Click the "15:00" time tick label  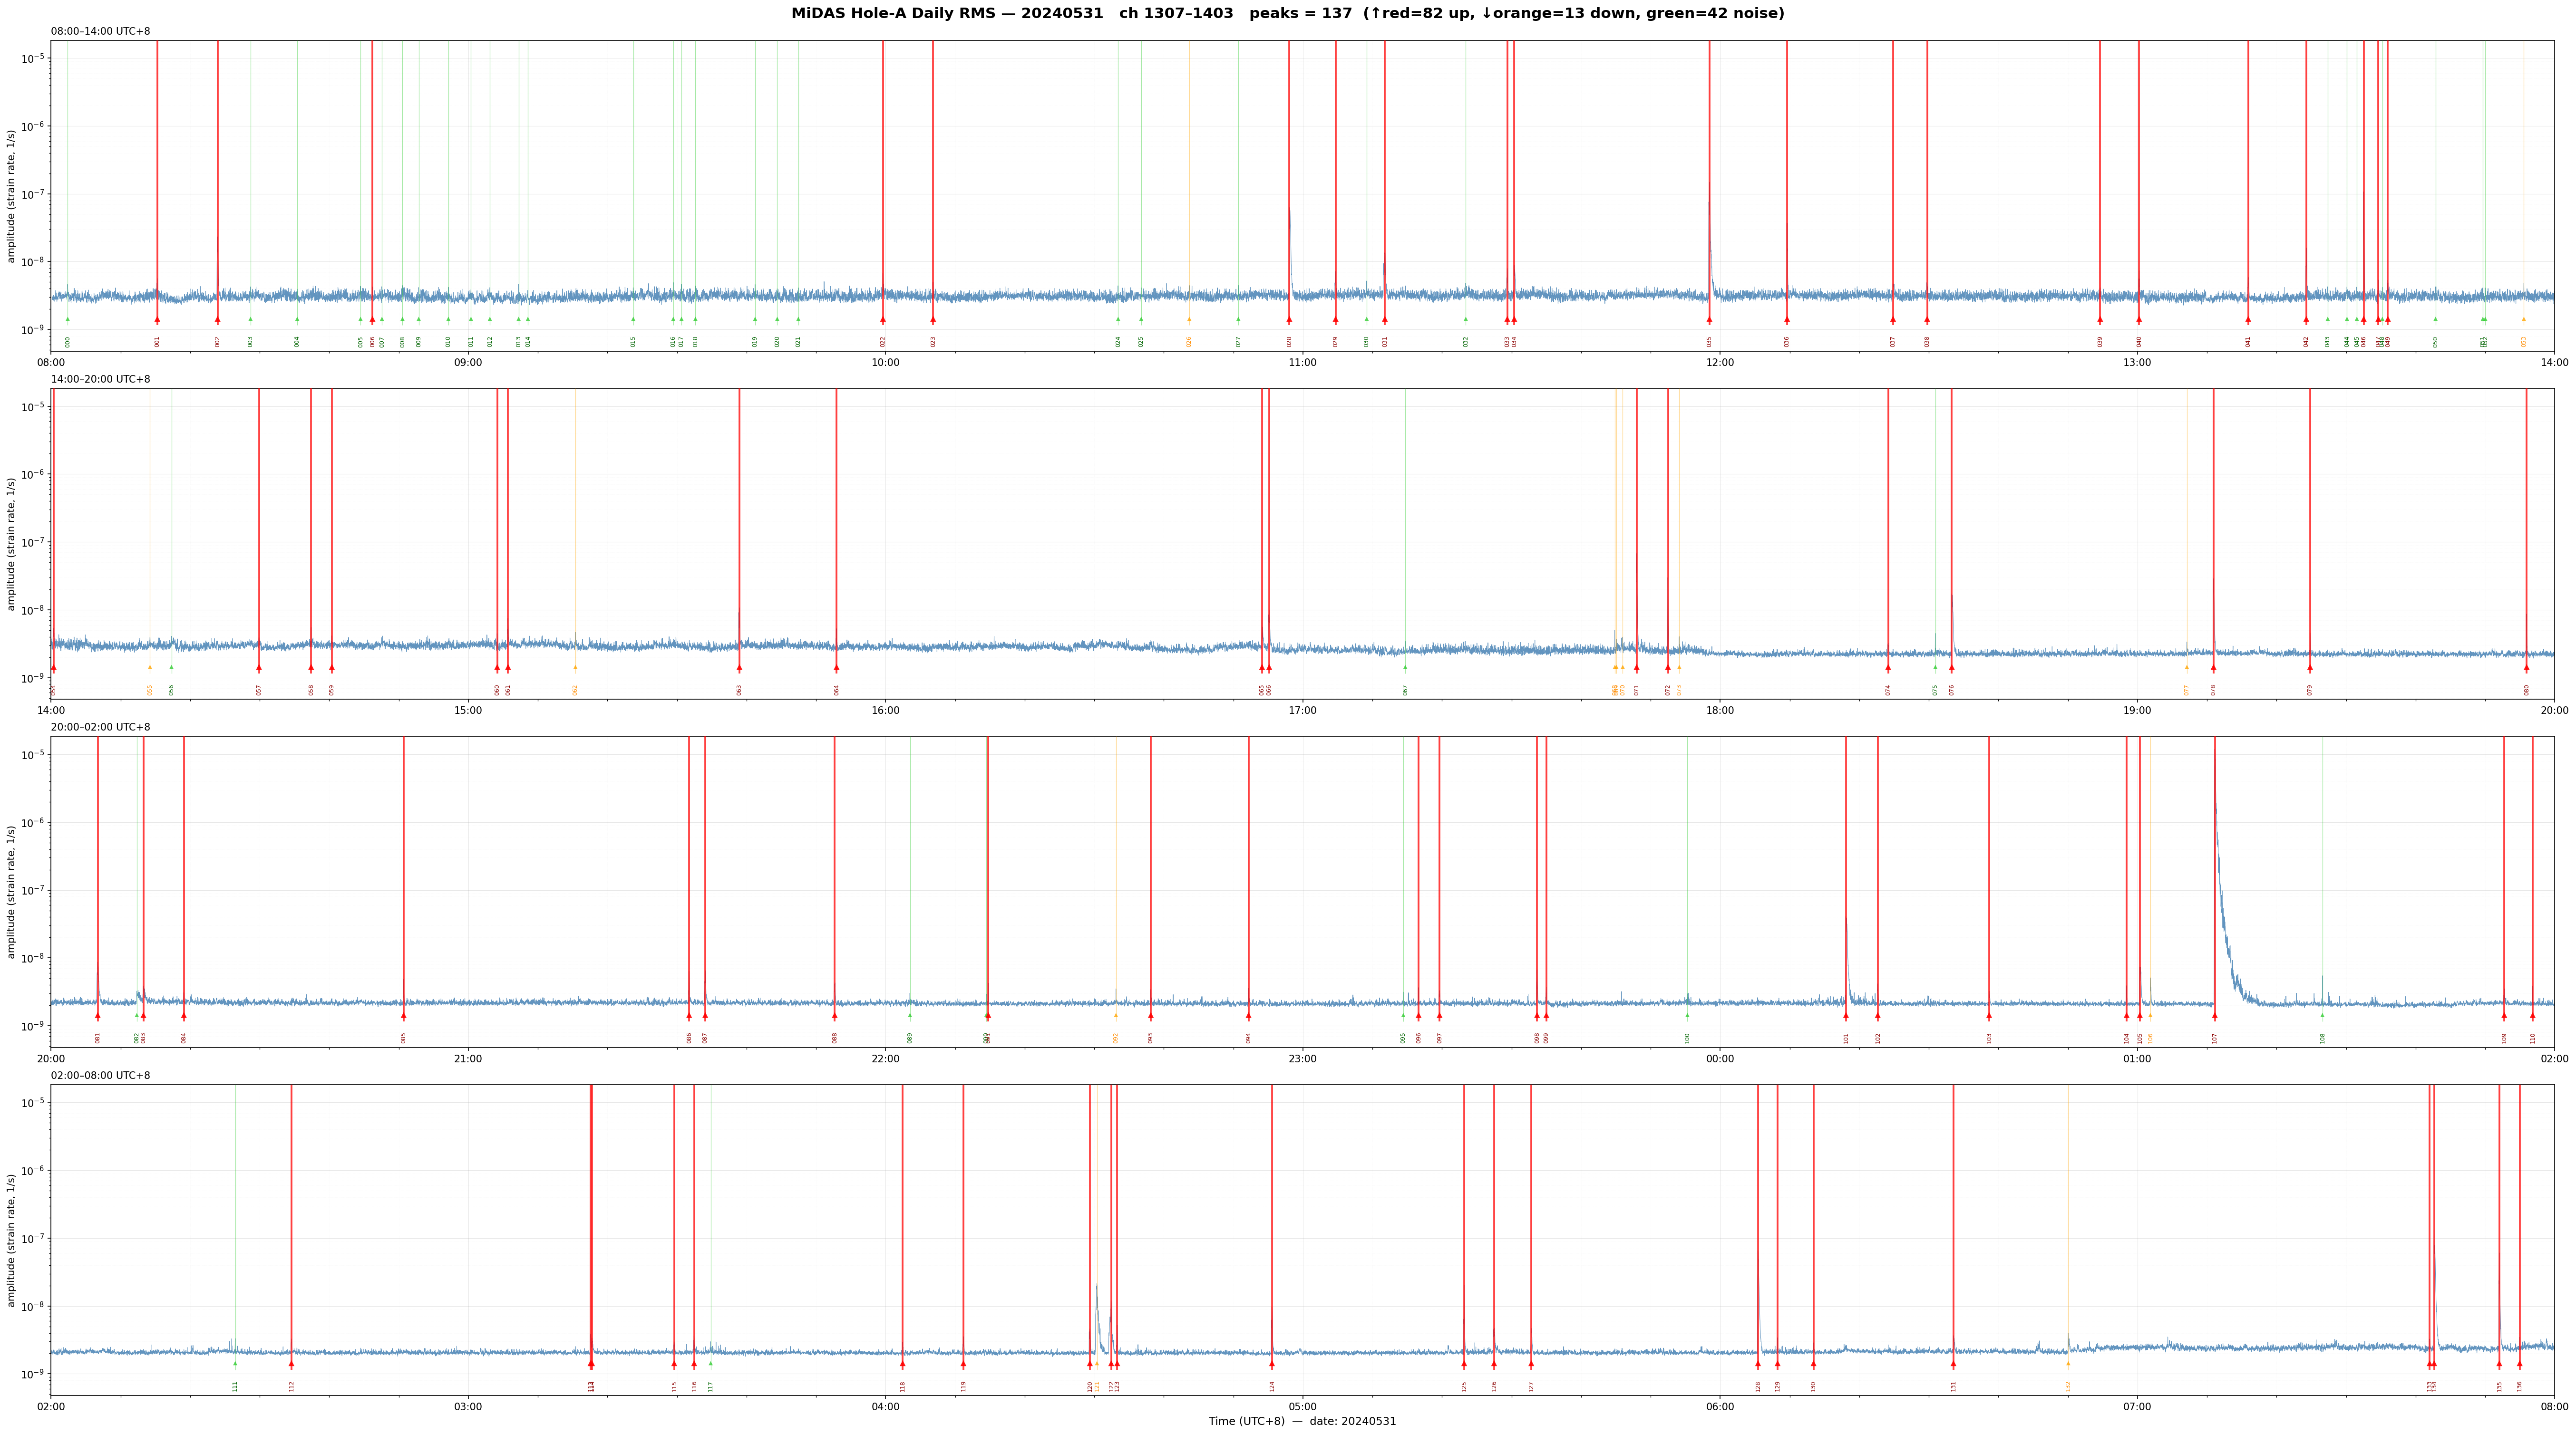point(468,711)
